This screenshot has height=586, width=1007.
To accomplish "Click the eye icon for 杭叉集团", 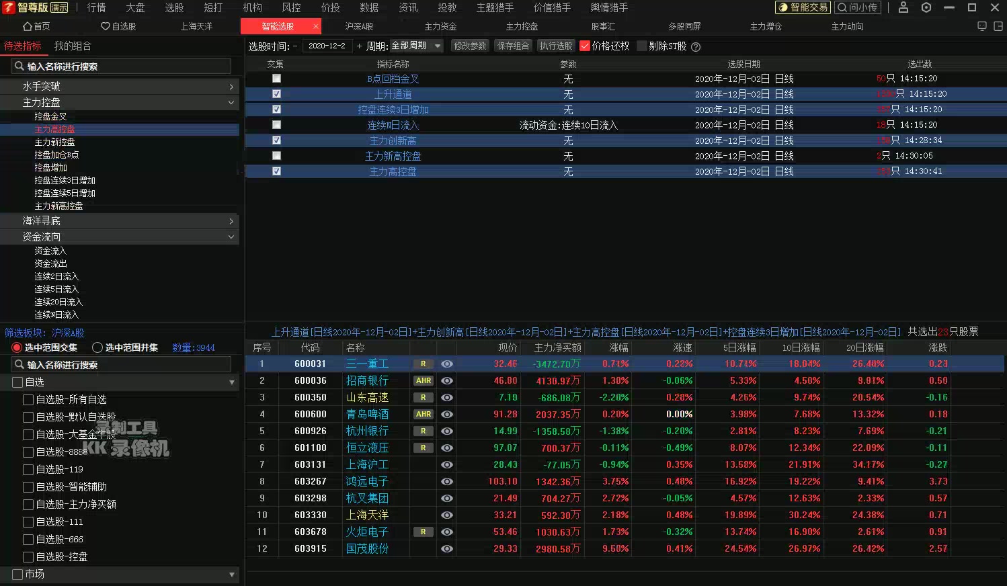I will click(x=446, y=498).
